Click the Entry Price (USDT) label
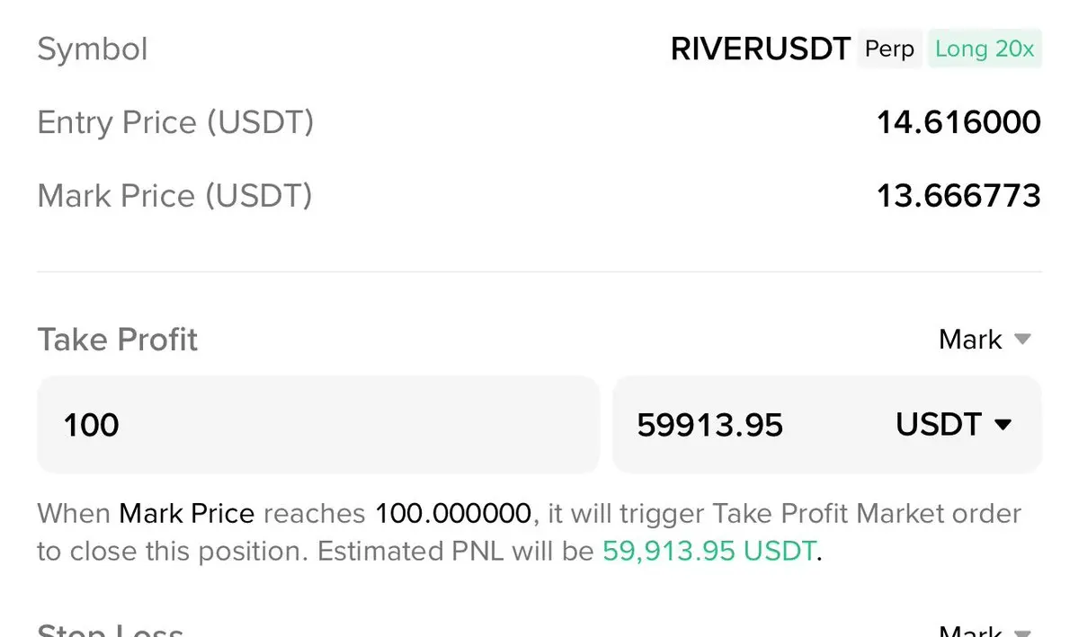 click(175, 122)
